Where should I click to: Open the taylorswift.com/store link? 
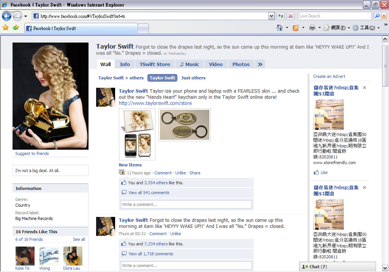coord(155,103)
